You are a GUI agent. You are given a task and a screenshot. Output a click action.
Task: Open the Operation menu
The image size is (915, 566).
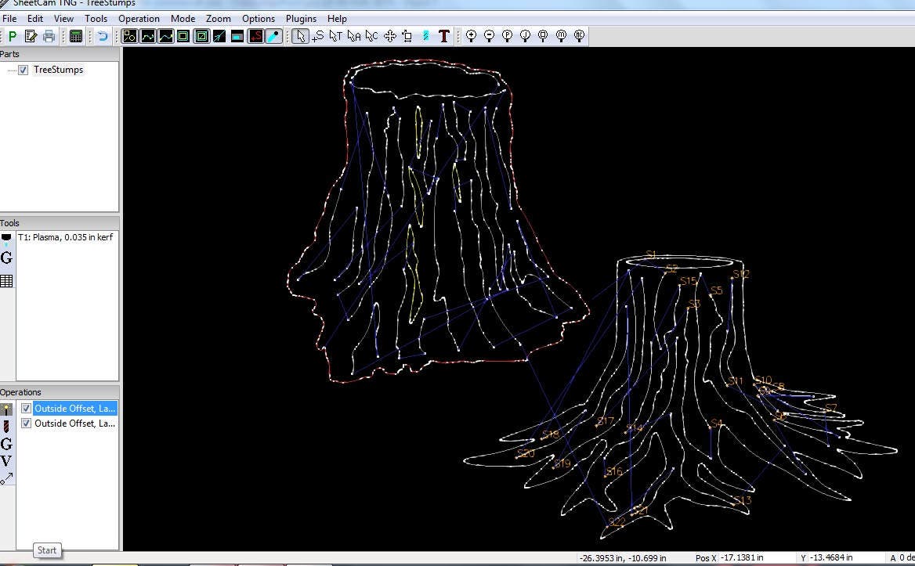tap(139, 18)
